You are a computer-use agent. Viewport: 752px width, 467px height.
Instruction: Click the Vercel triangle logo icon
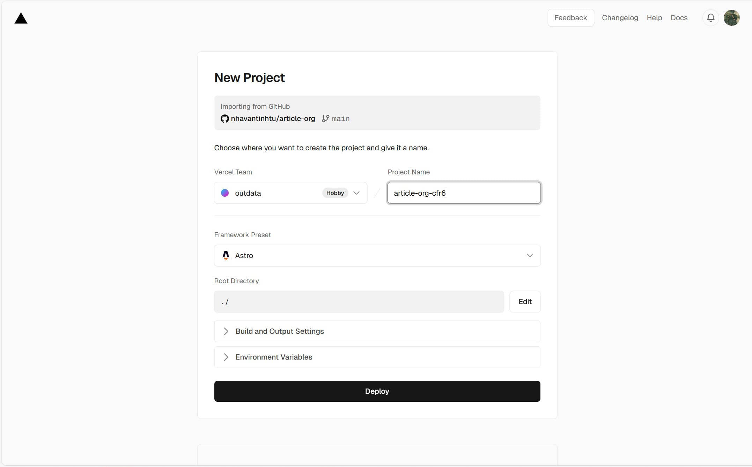coord(21,18)
